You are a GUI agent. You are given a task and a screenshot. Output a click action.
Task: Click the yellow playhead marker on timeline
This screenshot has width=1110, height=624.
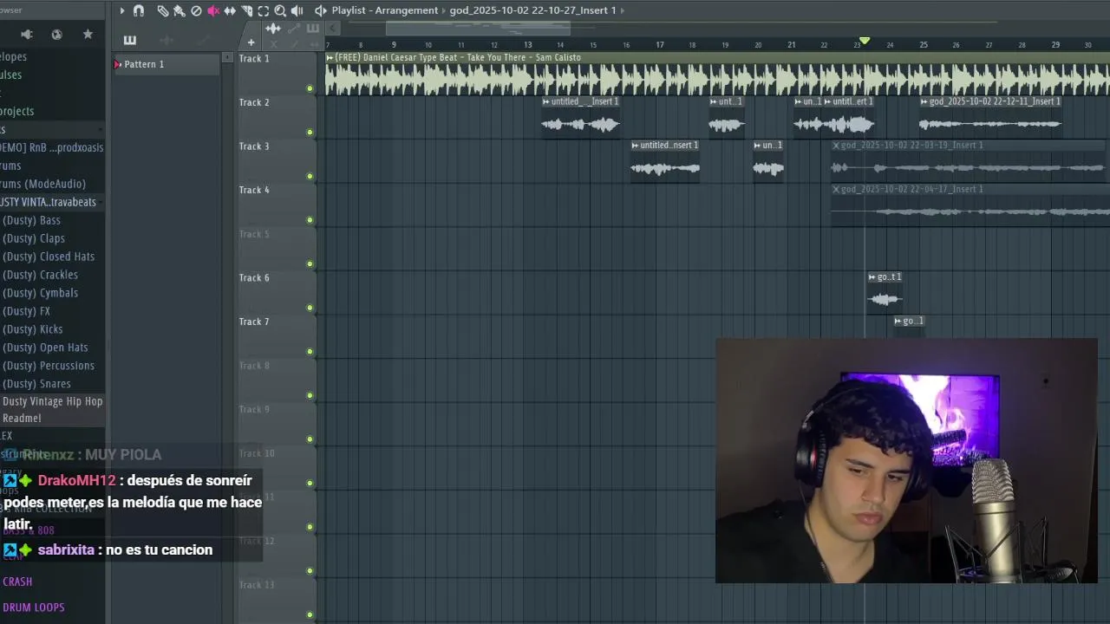865,42
